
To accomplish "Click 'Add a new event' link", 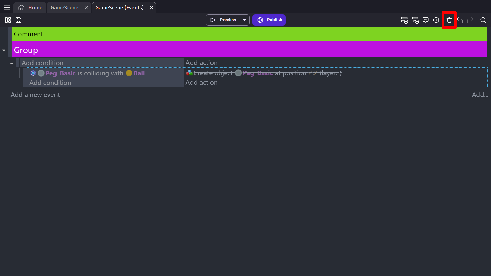I will pos(35,95).
